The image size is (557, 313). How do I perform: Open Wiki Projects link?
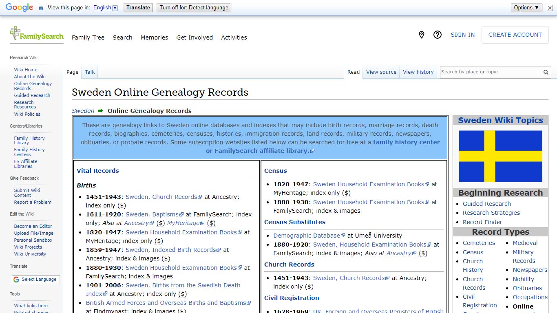(x=28, y=247)
